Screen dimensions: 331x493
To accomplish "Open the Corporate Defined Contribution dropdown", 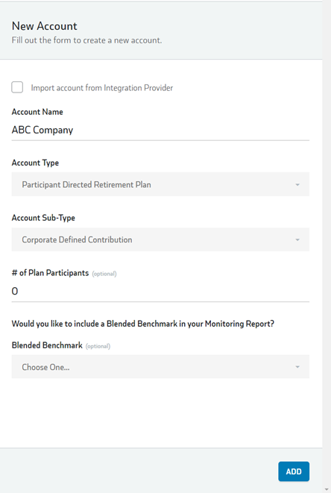I will point(160,239).
